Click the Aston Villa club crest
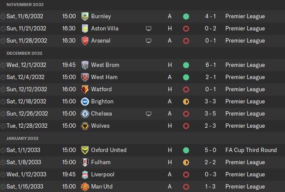The image size is (285, 192). [85, 29]
